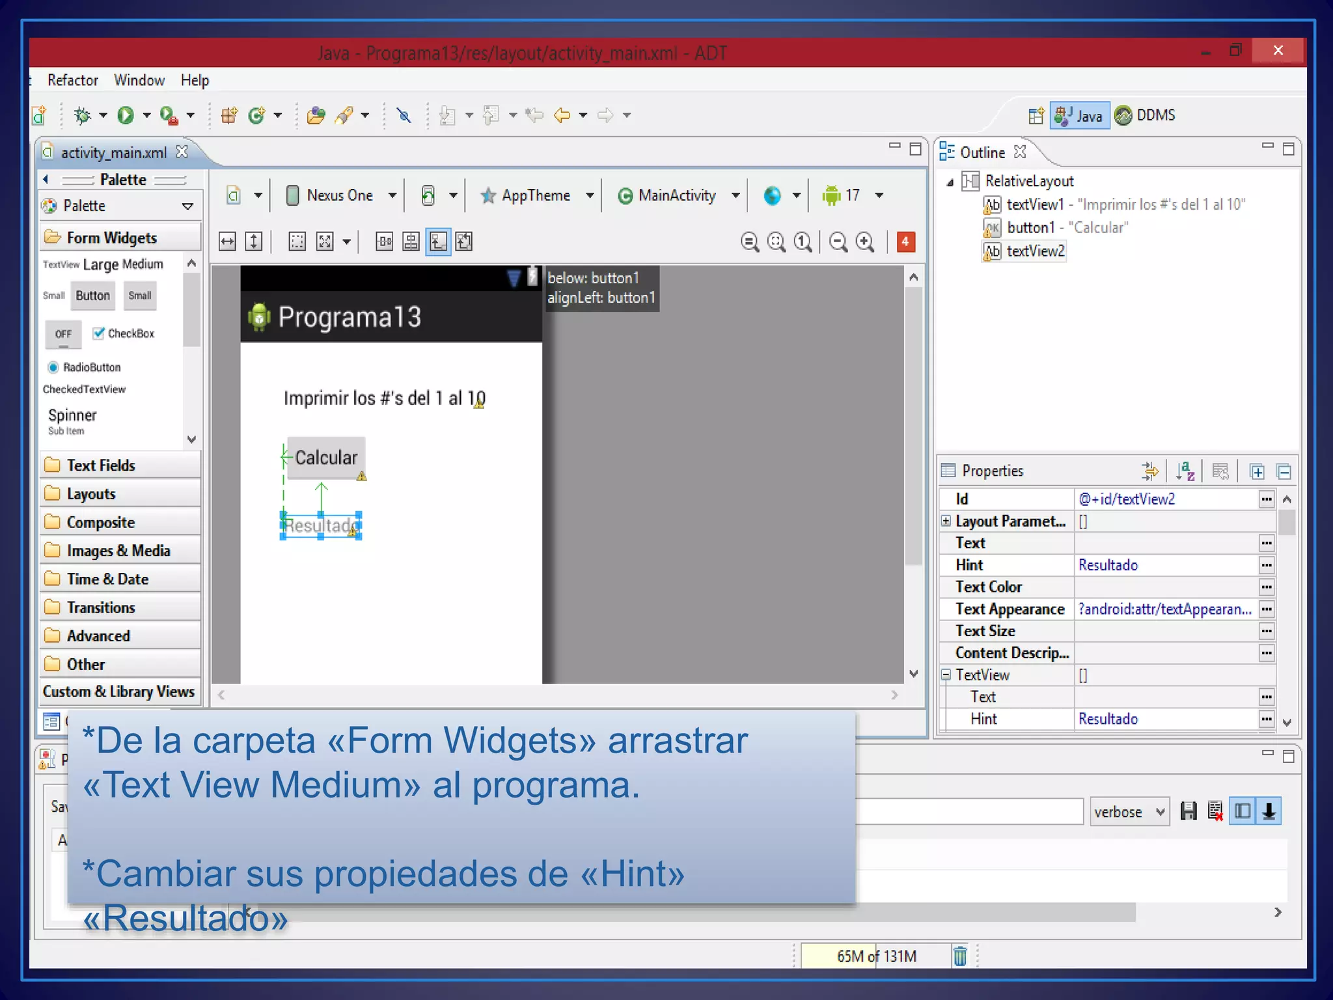Click the green Run button icon
Viewport: 1333px width, 1000px height.
point(125,115)
